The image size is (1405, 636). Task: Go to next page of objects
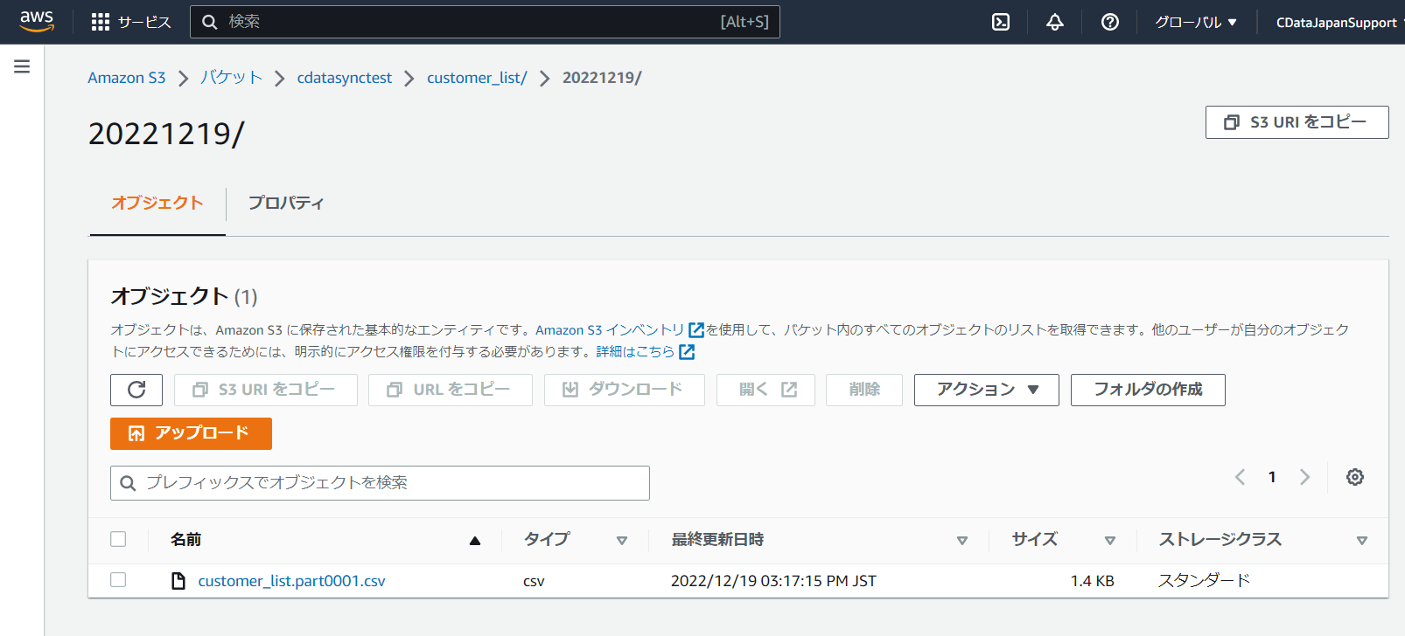(1304, 477)
